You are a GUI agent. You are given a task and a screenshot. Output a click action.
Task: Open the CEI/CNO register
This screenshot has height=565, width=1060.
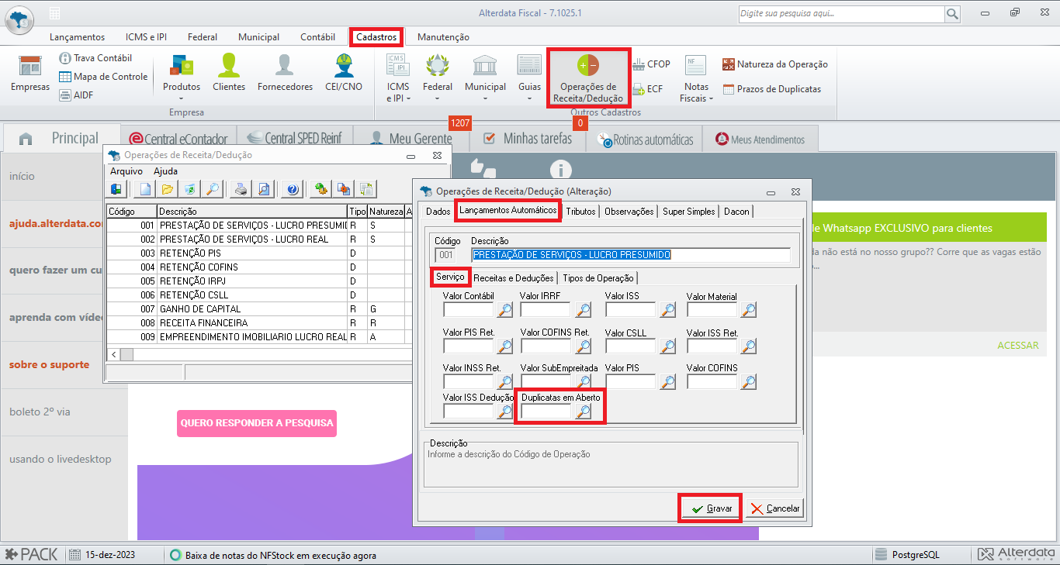point(343,74)
